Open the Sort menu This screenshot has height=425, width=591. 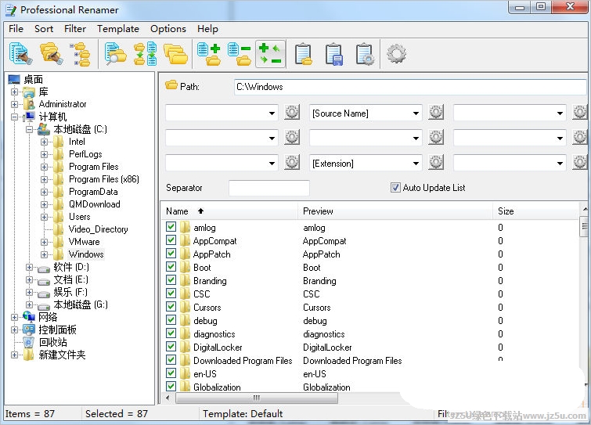(44, 29)
